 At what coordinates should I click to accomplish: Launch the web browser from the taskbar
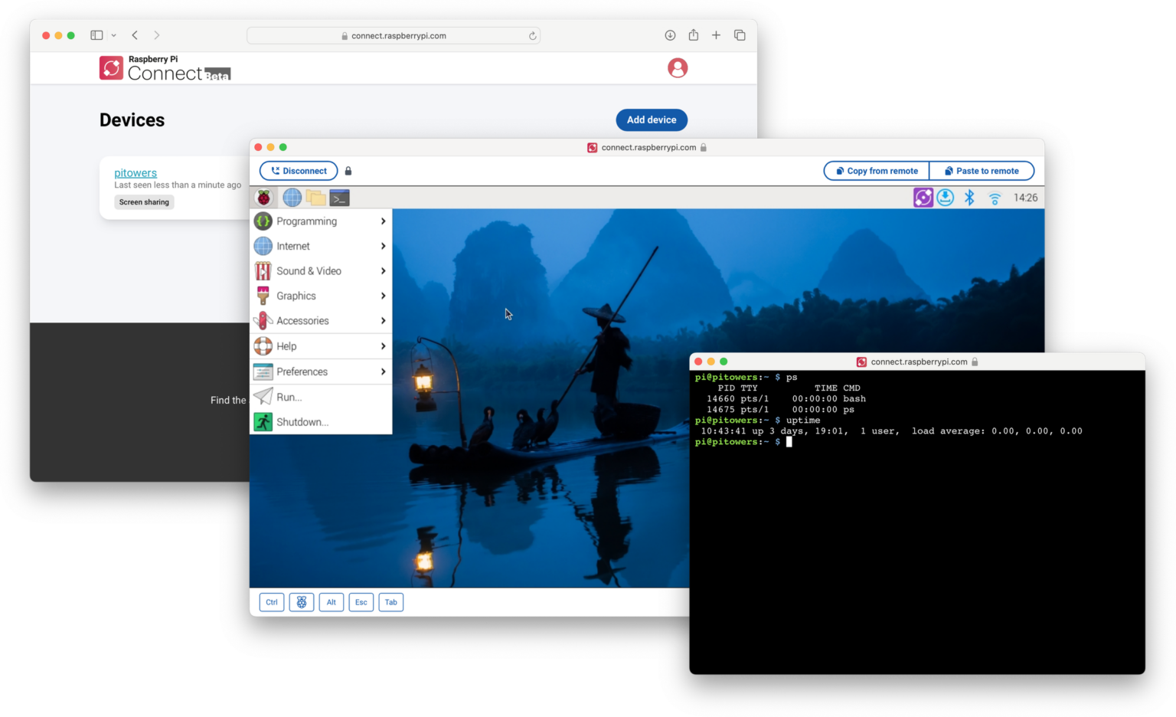[x=292, y=197]
